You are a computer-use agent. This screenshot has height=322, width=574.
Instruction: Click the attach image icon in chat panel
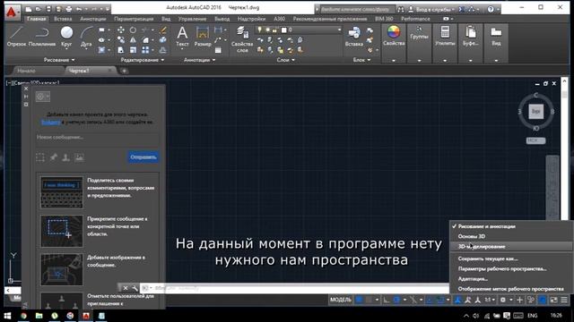click(79, 157)
